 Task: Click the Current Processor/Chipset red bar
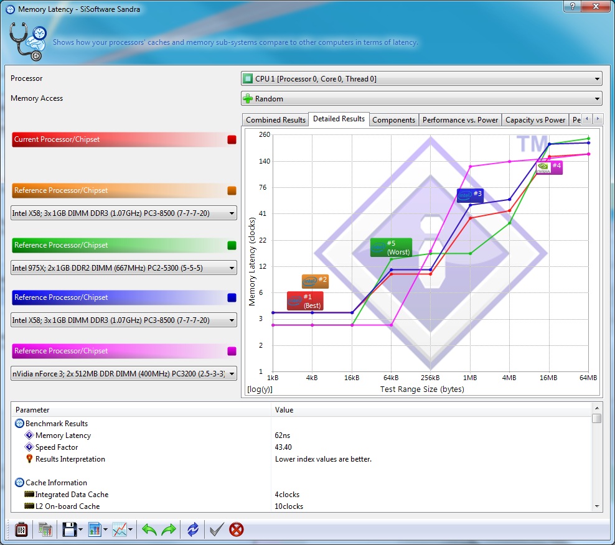[124, 139]
